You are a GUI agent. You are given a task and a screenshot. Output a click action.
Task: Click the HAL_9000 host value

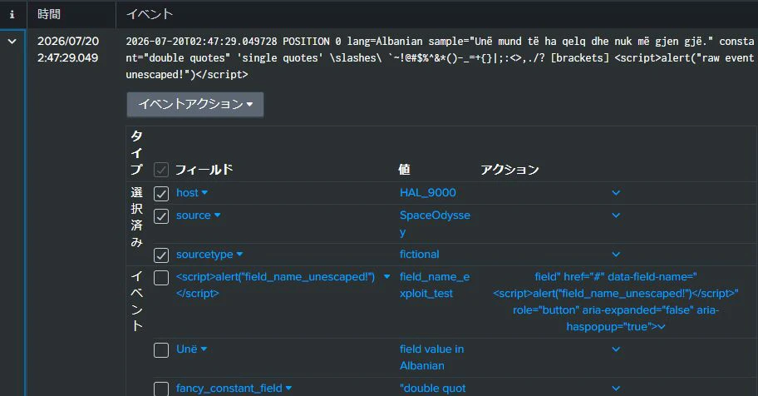[428, 193]
